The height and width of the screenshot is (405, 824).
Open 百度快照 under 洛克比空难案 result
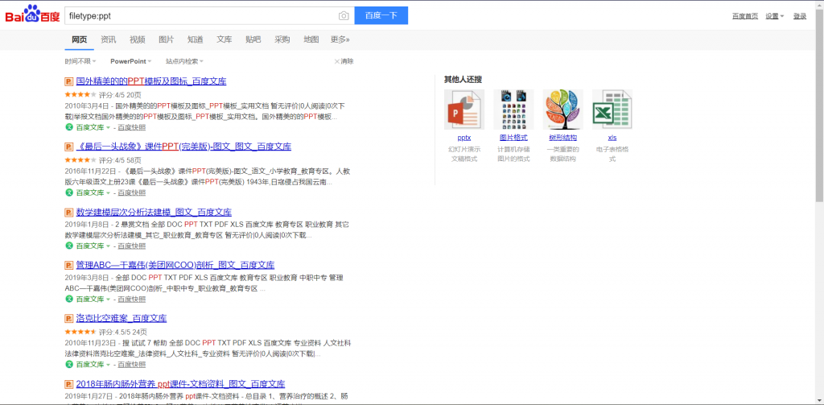pyautogui.click(x=131, y=365)
